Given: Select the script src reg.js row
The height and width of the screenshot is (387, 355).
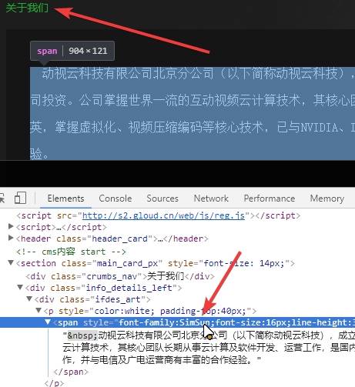Looking at the screenshot, I should click(x=158, y=215).
